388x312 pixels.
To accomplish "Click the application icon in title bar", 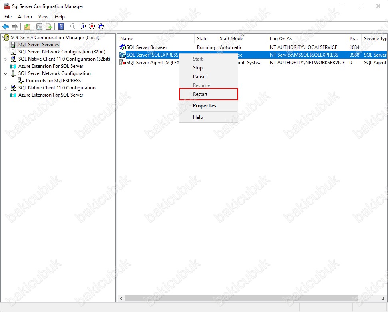I will click(7, 6).
